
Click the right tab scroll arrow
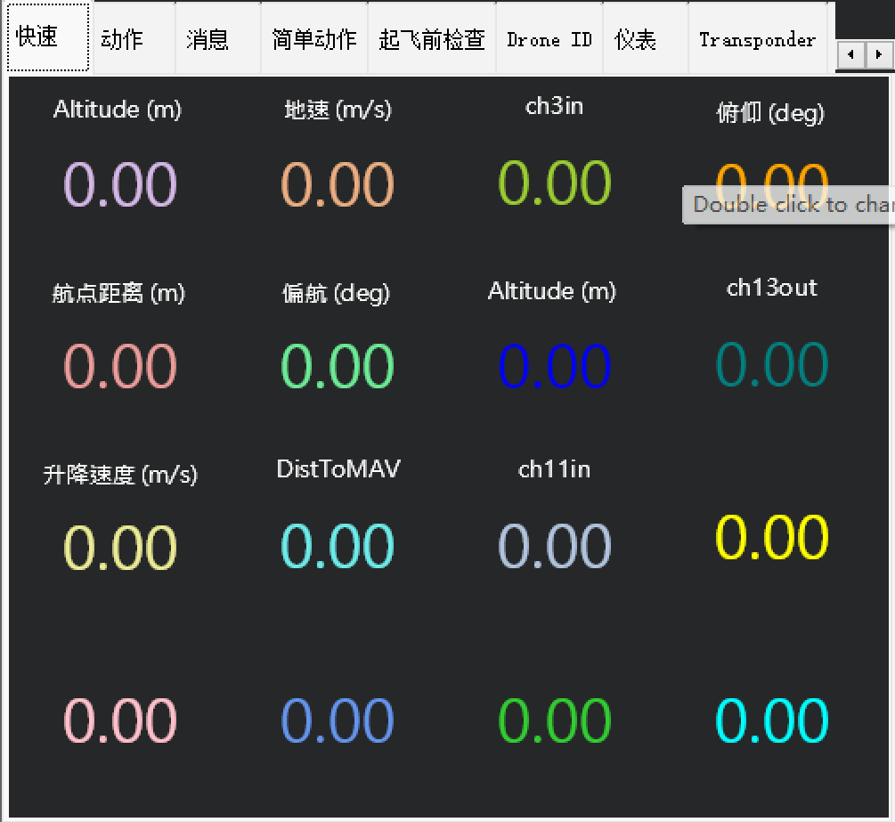[879, 55]
